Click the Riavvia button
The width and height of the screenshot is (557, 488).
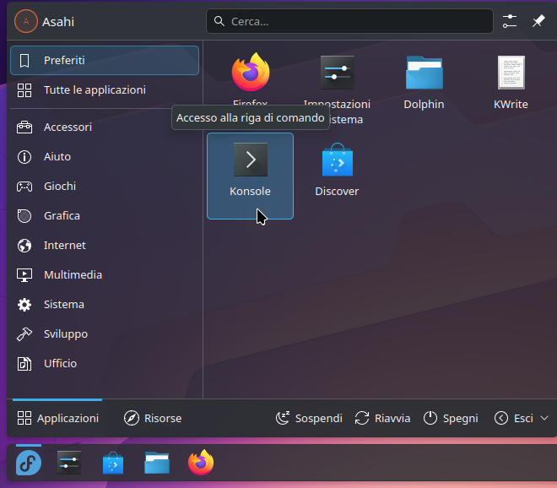(382, 418)
